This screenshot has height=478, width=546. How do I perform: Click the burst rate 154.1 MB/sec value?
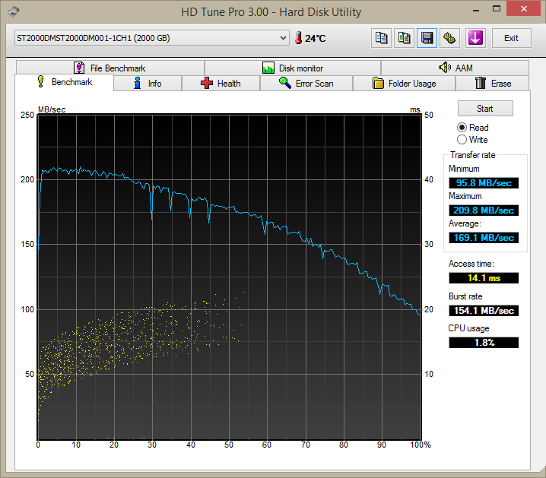tap(484, 311)
